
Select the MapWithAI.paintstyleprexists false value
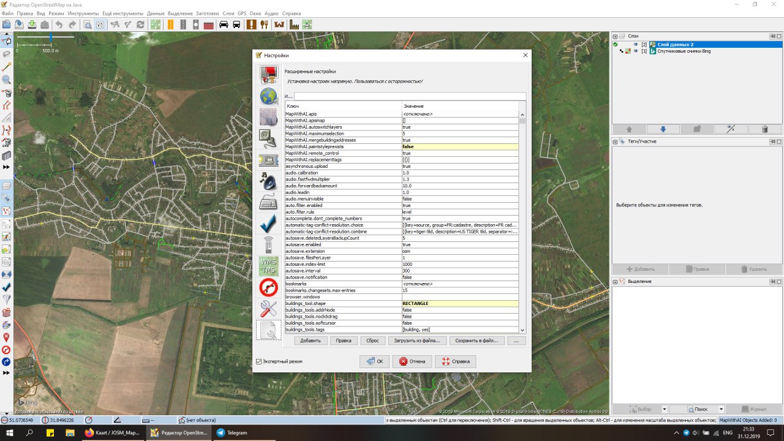[x=459, y=146]
